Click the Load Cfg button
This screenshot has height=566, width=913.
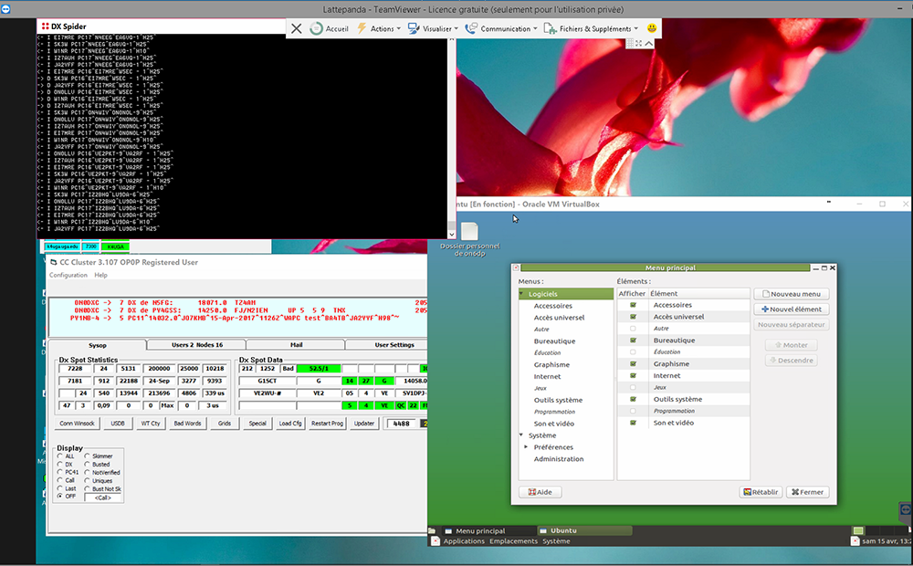290,424
